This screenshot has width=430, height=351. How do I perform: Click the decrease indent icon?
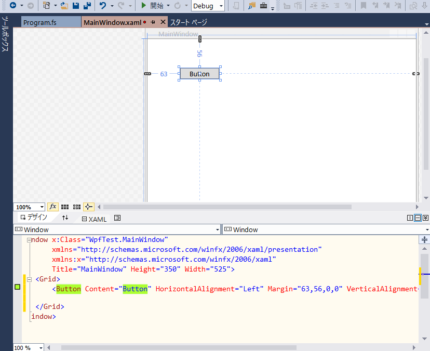314,6
